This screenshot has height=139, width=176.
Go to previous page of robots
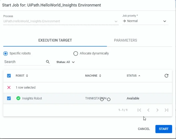pos(148,110)
